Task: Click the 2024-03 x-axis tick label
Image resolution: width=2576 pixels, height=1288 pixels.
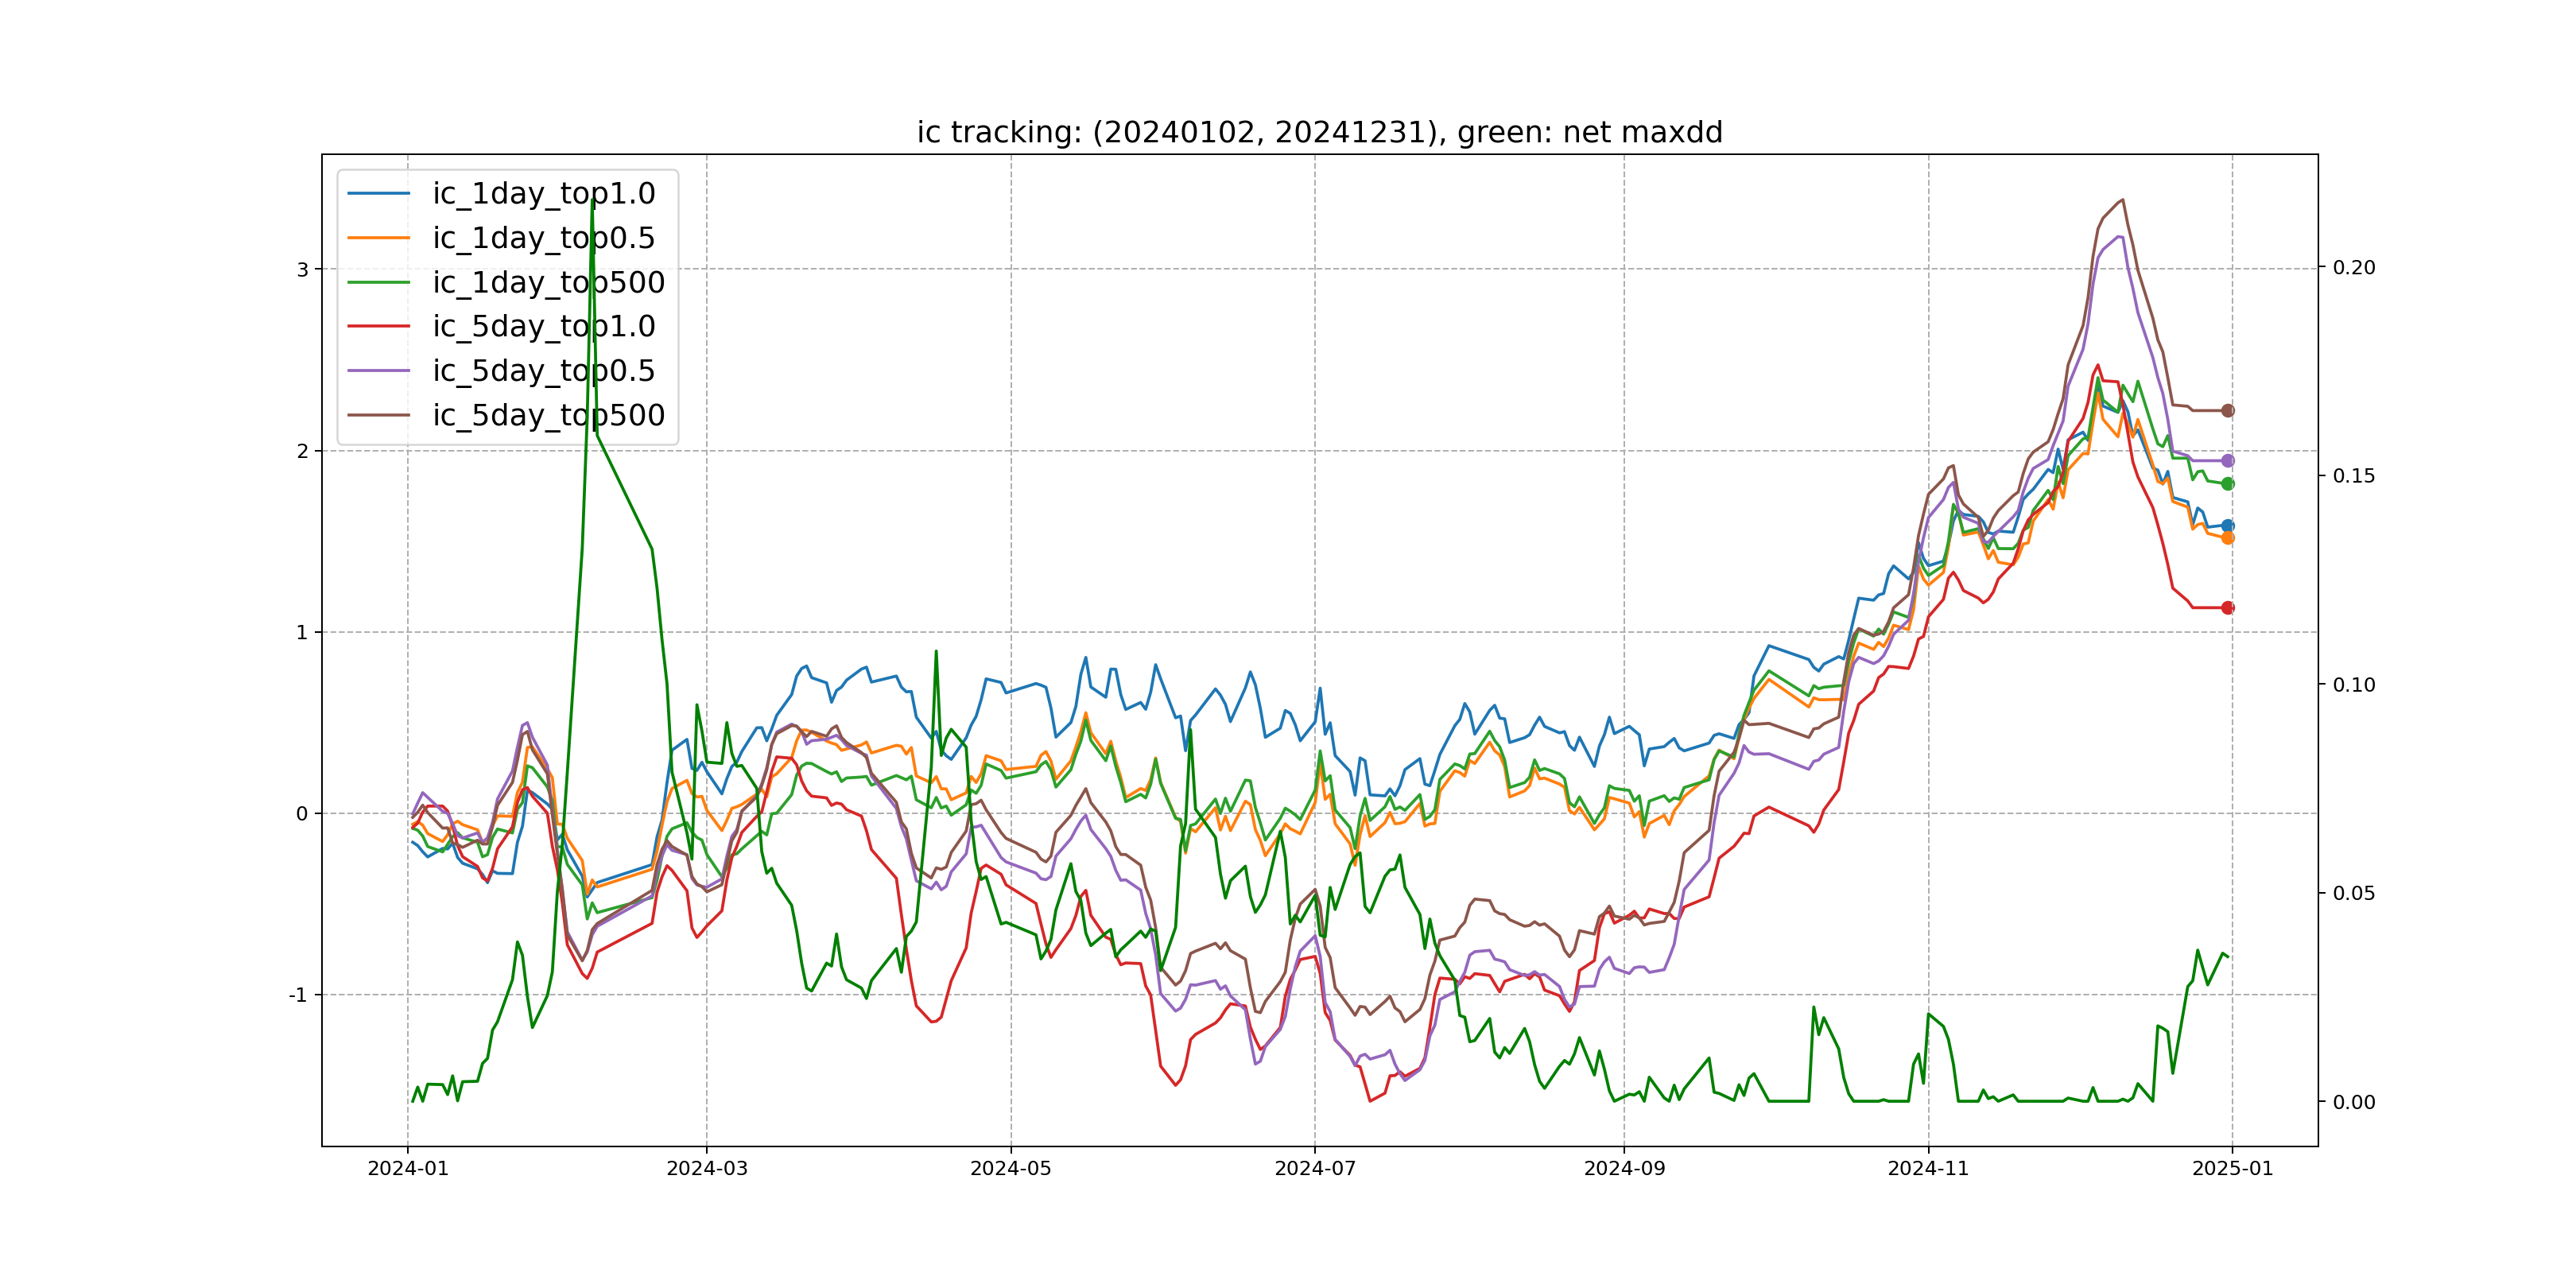Action: pyautogui.click(x=707, y=1169)
